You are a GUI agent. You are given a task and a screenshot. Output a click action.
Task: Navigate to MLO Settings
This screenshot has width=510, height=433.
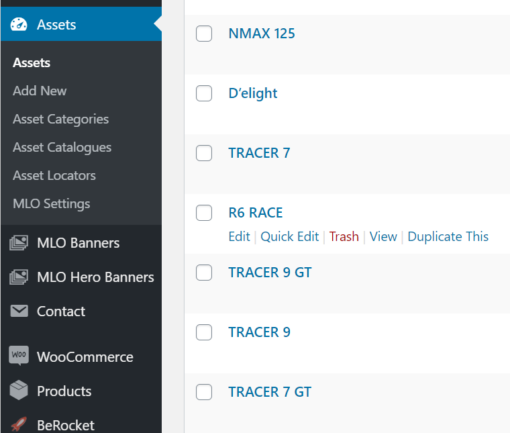pyautogui.click(x=51, y=203)
